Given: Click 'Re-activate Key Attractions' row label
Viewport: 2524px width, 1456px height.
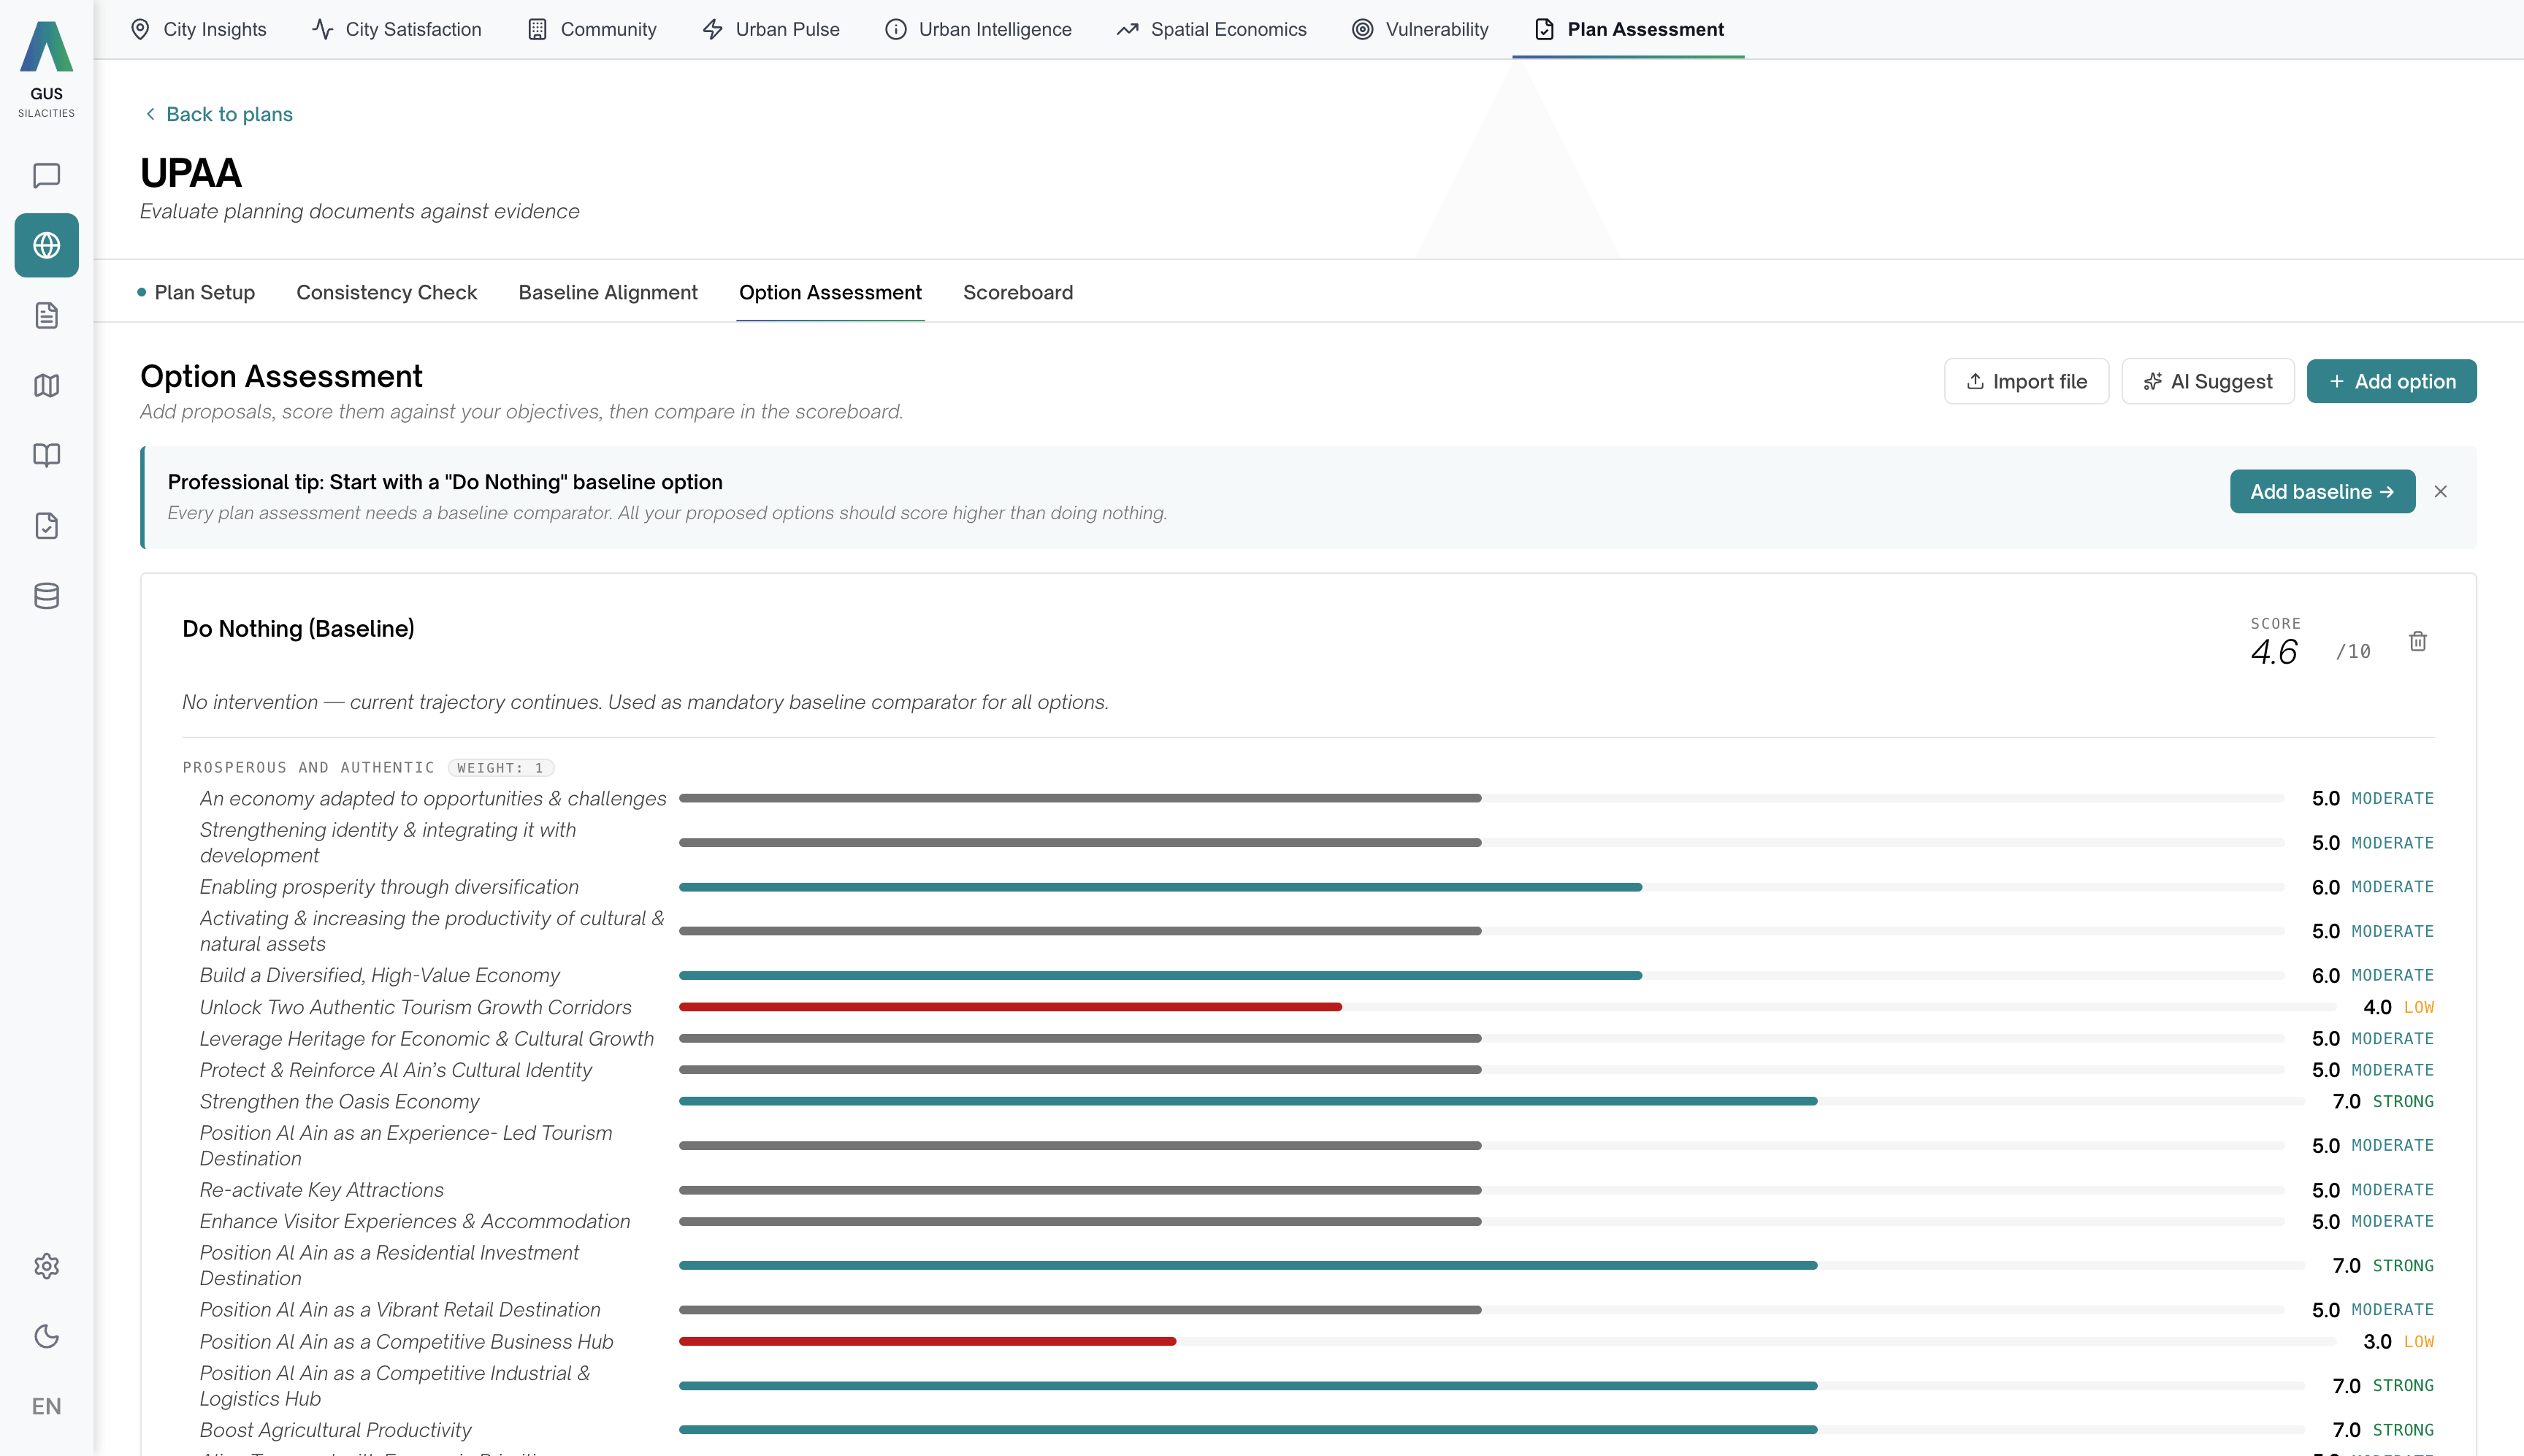Looking at the screenshot, I should tap(321, 1189).
